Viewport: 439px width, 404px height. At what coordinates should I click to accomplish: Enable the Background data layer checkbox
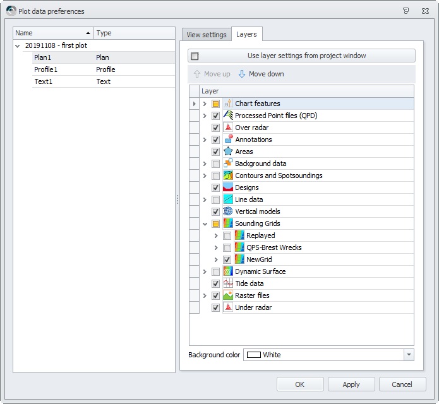click(x=216, y=163)
